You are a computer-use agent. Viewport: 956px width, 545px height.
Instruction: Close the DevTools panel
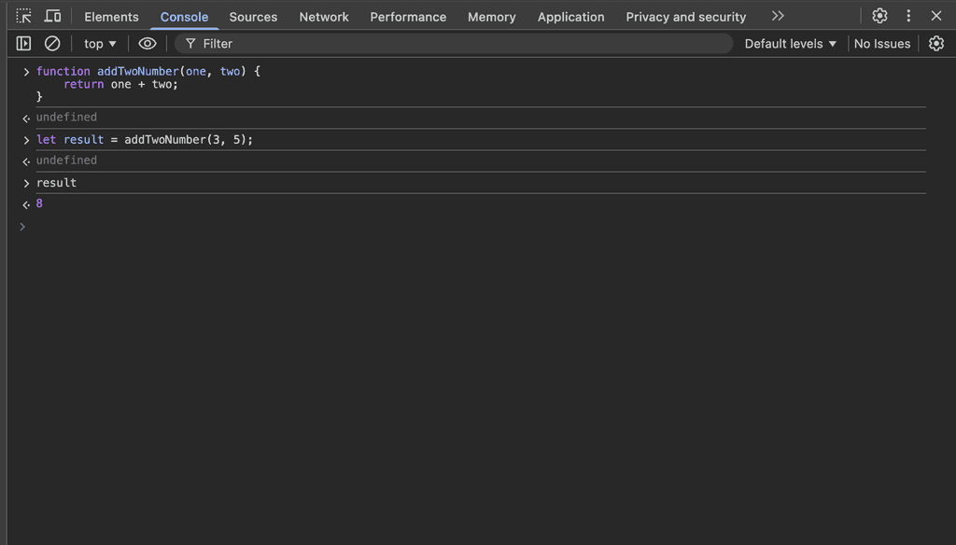point(936,16)
